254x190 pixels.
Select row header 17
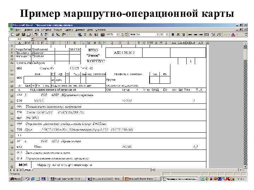pos(12,90)
